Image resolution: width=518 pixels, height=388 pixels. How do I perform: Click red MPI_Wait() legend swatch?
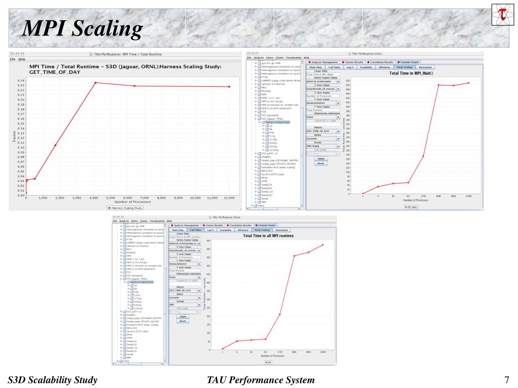(406, 207)
